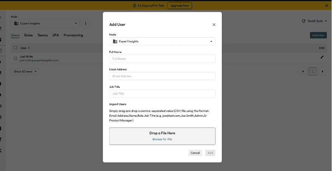This screenshot has width=332, height=171.
Task: Click into the Job Title field
Action: coord(162,94)
